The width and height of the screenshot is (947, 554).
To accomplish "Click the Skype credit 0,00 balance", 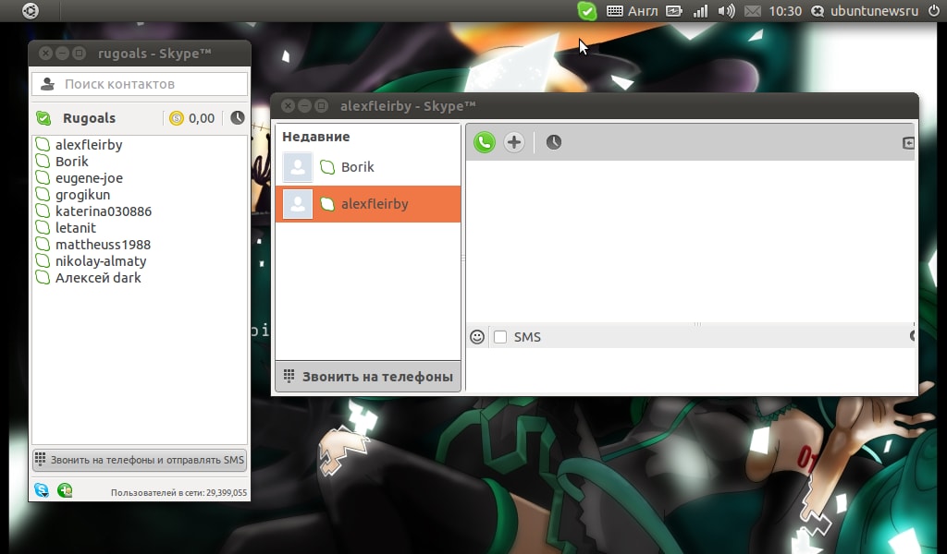I will tap(192, 118).
